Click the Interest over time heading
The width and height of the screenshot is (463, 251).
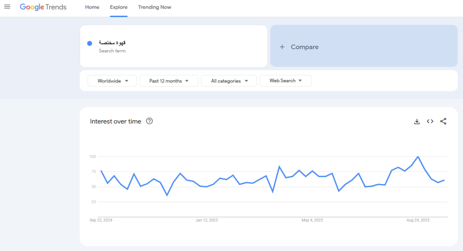(116, 121)
